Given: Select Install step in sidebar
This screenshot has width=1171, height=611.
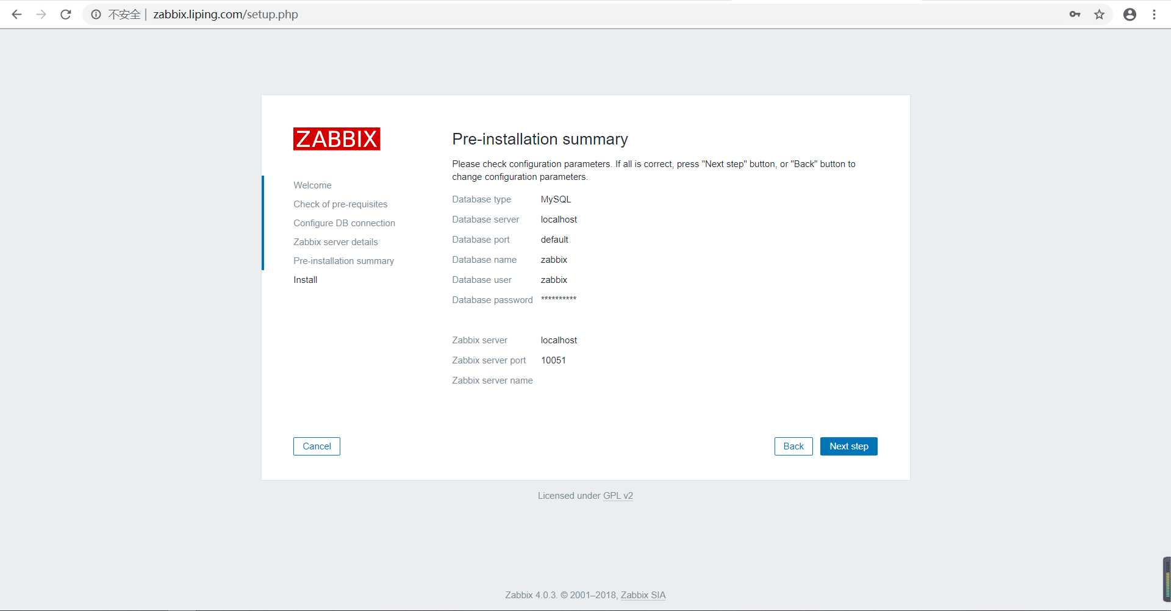Looking at the screenshot, I should pos(305,280).
